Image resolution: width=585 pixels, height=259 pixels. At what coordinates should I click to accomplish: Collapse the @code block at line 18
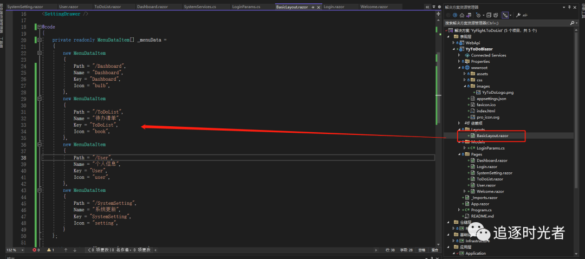40,27
